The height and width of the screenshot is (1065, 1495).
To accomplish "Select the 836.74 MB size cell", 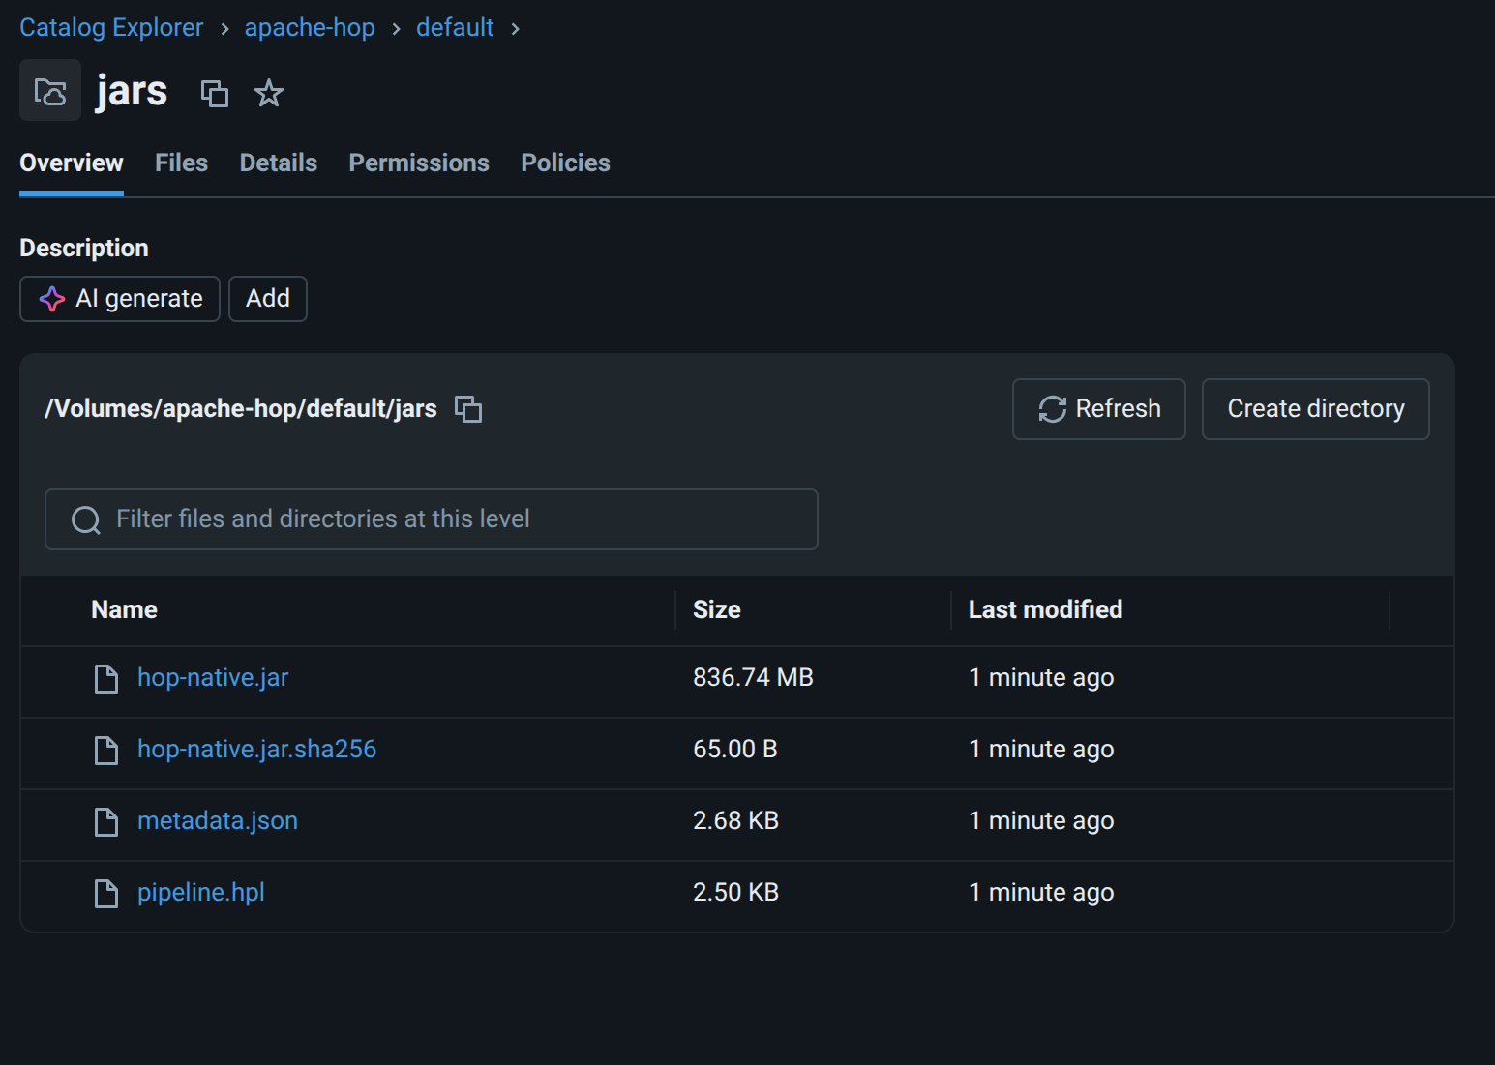I will (753, 677).
